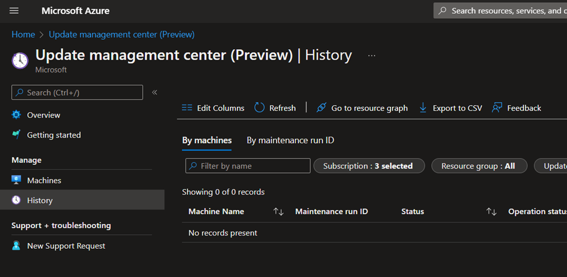Open New Support Request
The image size is (567, 277).
click(65, 246)
